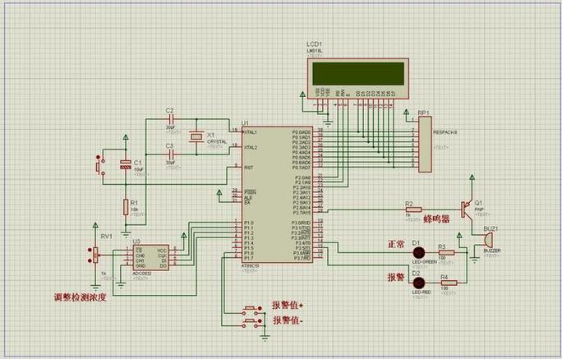562x359 pixels.
Task: Click the 蜂鸣器 text label
Action: 436,219
